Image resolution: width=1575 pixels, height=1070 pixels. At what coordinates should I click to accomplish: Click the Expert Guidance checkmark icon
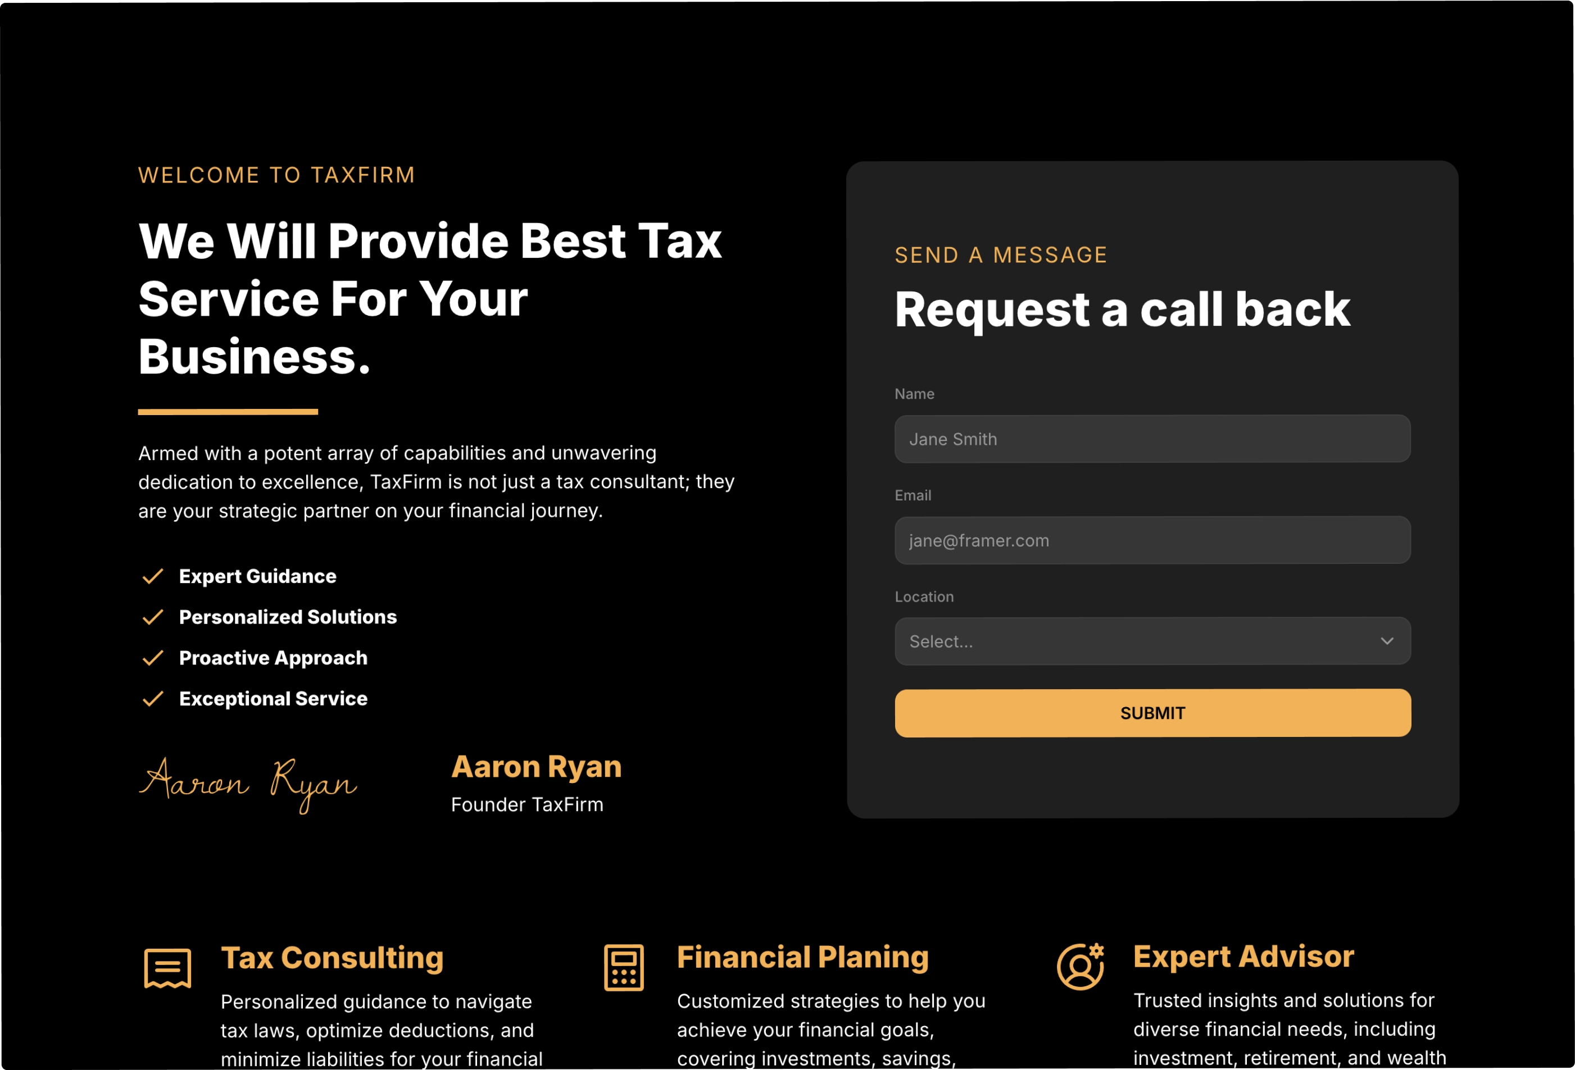click(x=152, y=577)
